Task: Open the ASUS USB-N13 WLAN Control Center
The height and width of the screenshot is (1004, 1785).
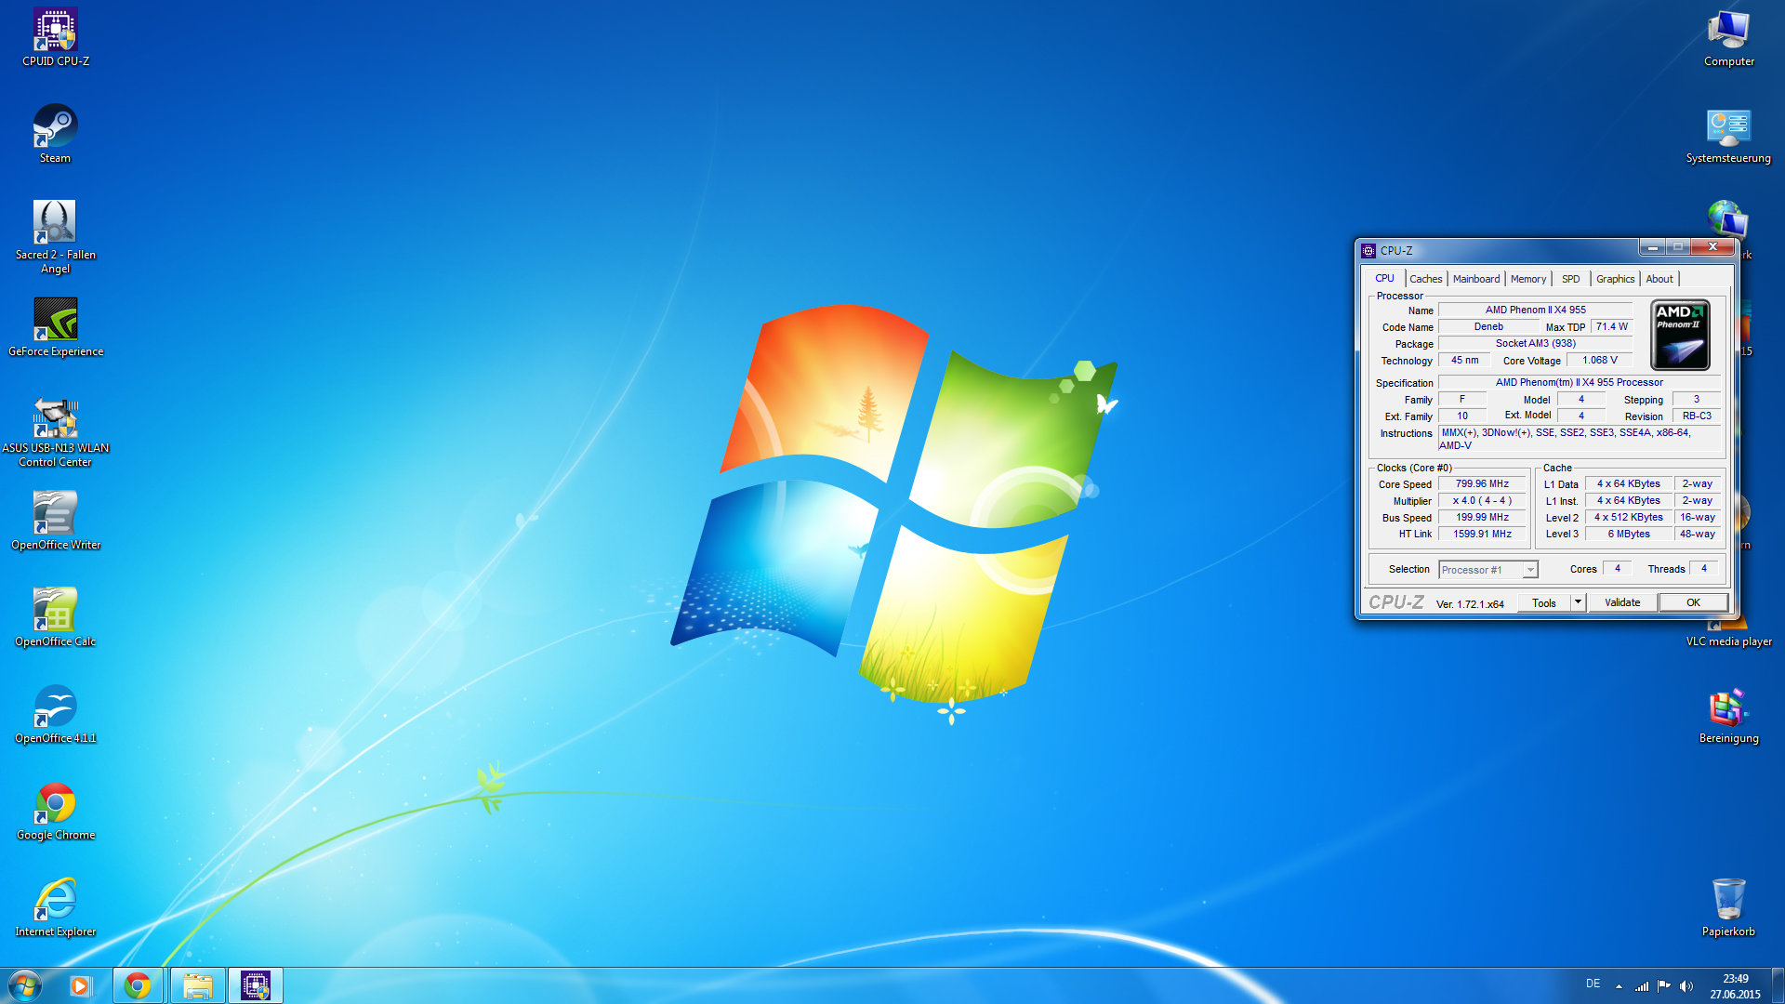Action: coord(56,418)
